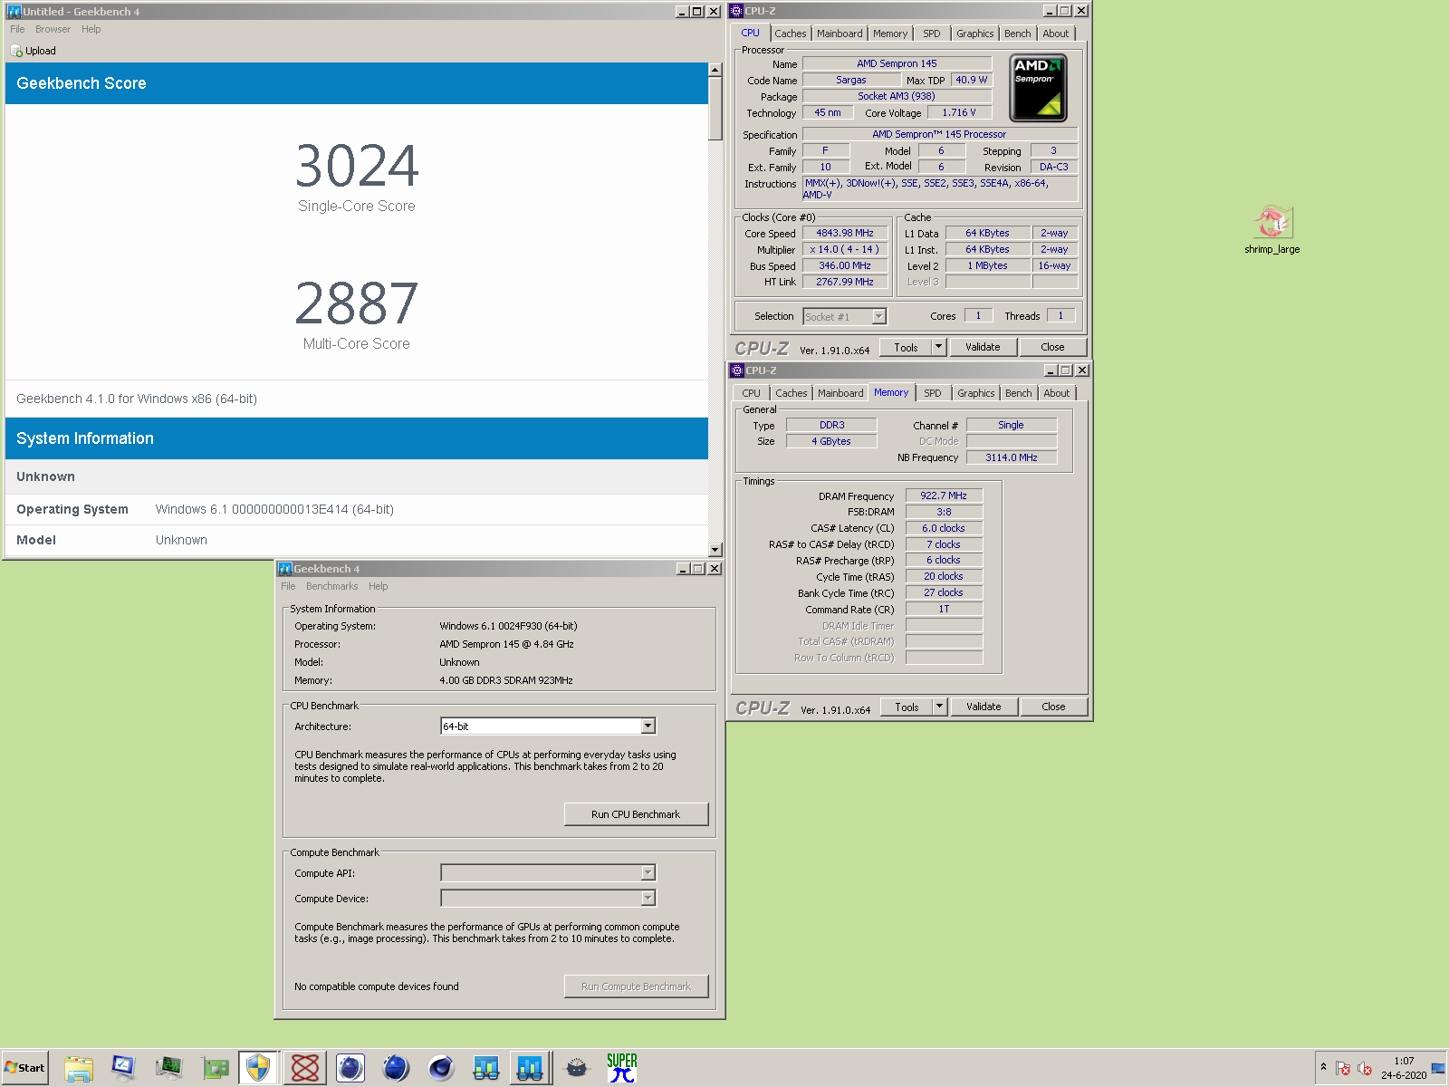
Task: Open the Compute API dropdown
Action: coord(648,873)
